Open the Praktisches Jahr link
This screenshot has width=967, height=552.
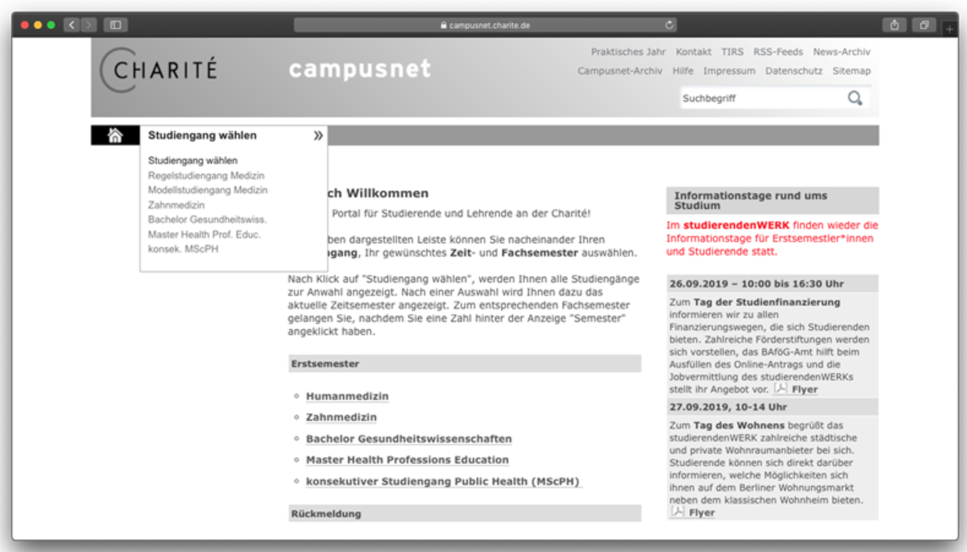628,51
